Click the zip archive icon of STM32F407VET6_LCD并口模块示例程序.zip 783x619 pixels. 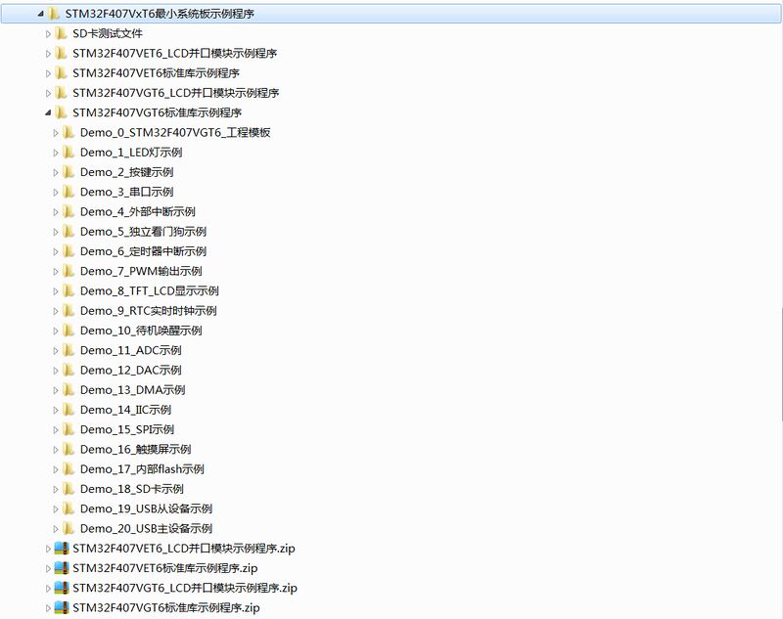click(62, 549)
